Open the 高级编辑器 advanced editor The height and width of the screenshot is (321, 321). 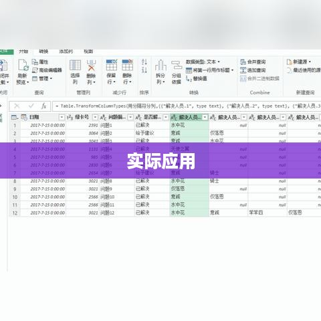coord(47,70)
